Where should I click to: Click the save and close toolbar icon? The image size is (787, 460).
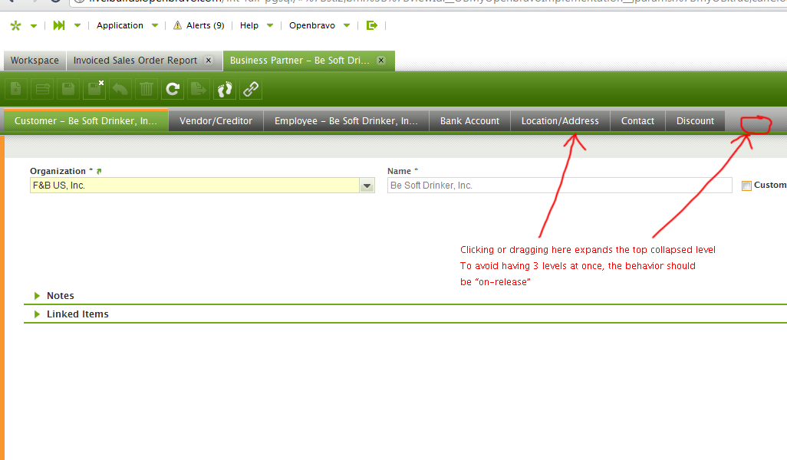coord(95,89)
